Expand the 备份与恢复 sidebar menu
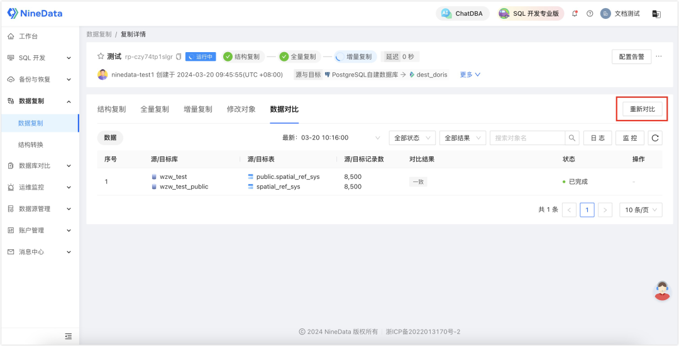Screen dimensions: 679x346 (x=40, y=80)
